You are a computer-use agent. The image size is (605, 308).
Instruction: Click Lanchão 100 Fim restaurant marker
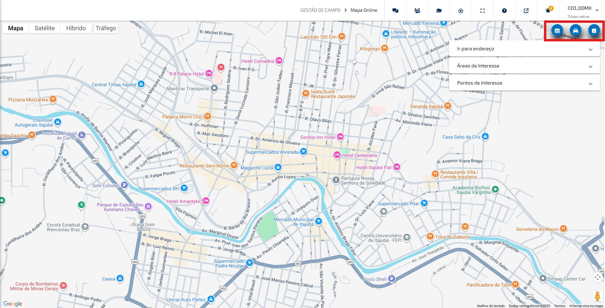(x=341, y=36)
